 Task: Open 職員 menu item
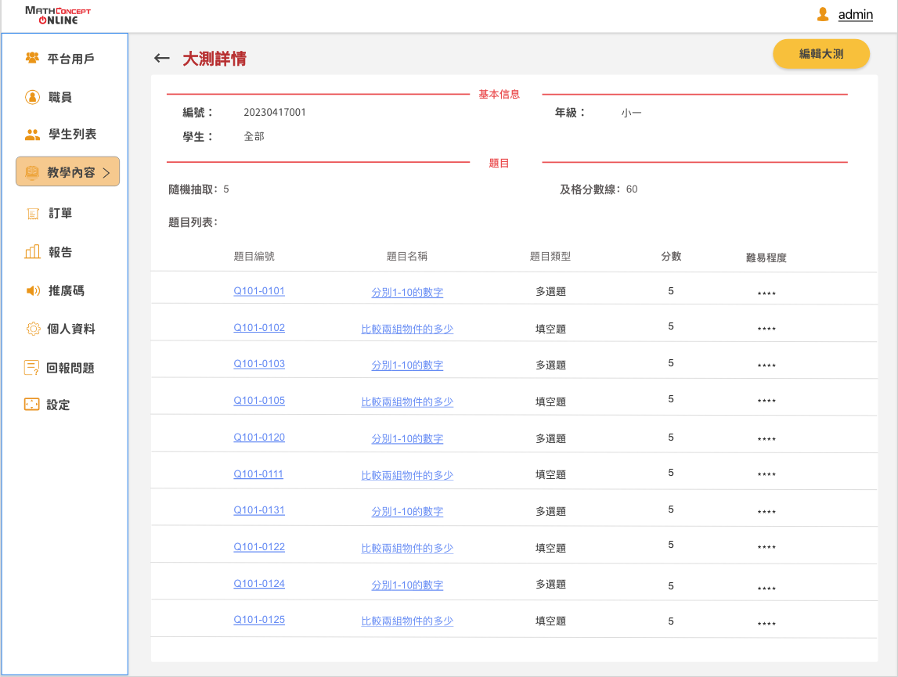click(60, 97)
